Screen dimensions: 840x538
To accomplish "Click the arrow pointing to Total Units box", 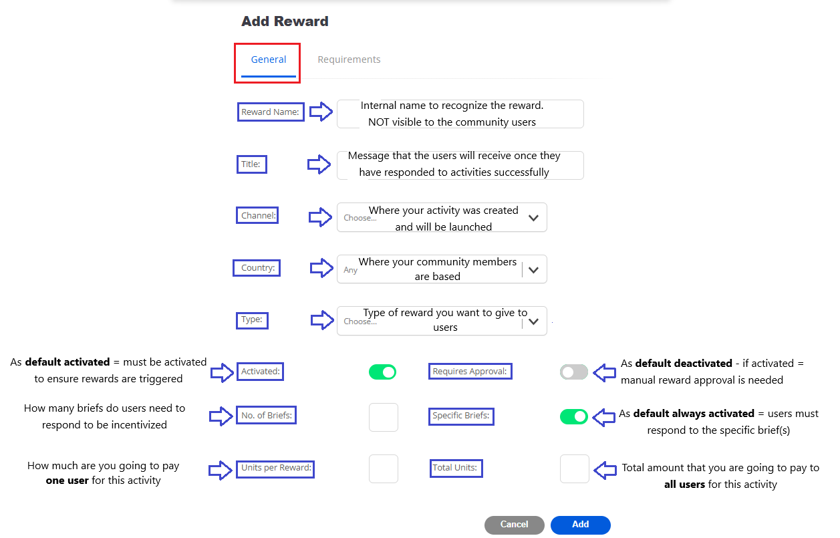I will 605,470.
